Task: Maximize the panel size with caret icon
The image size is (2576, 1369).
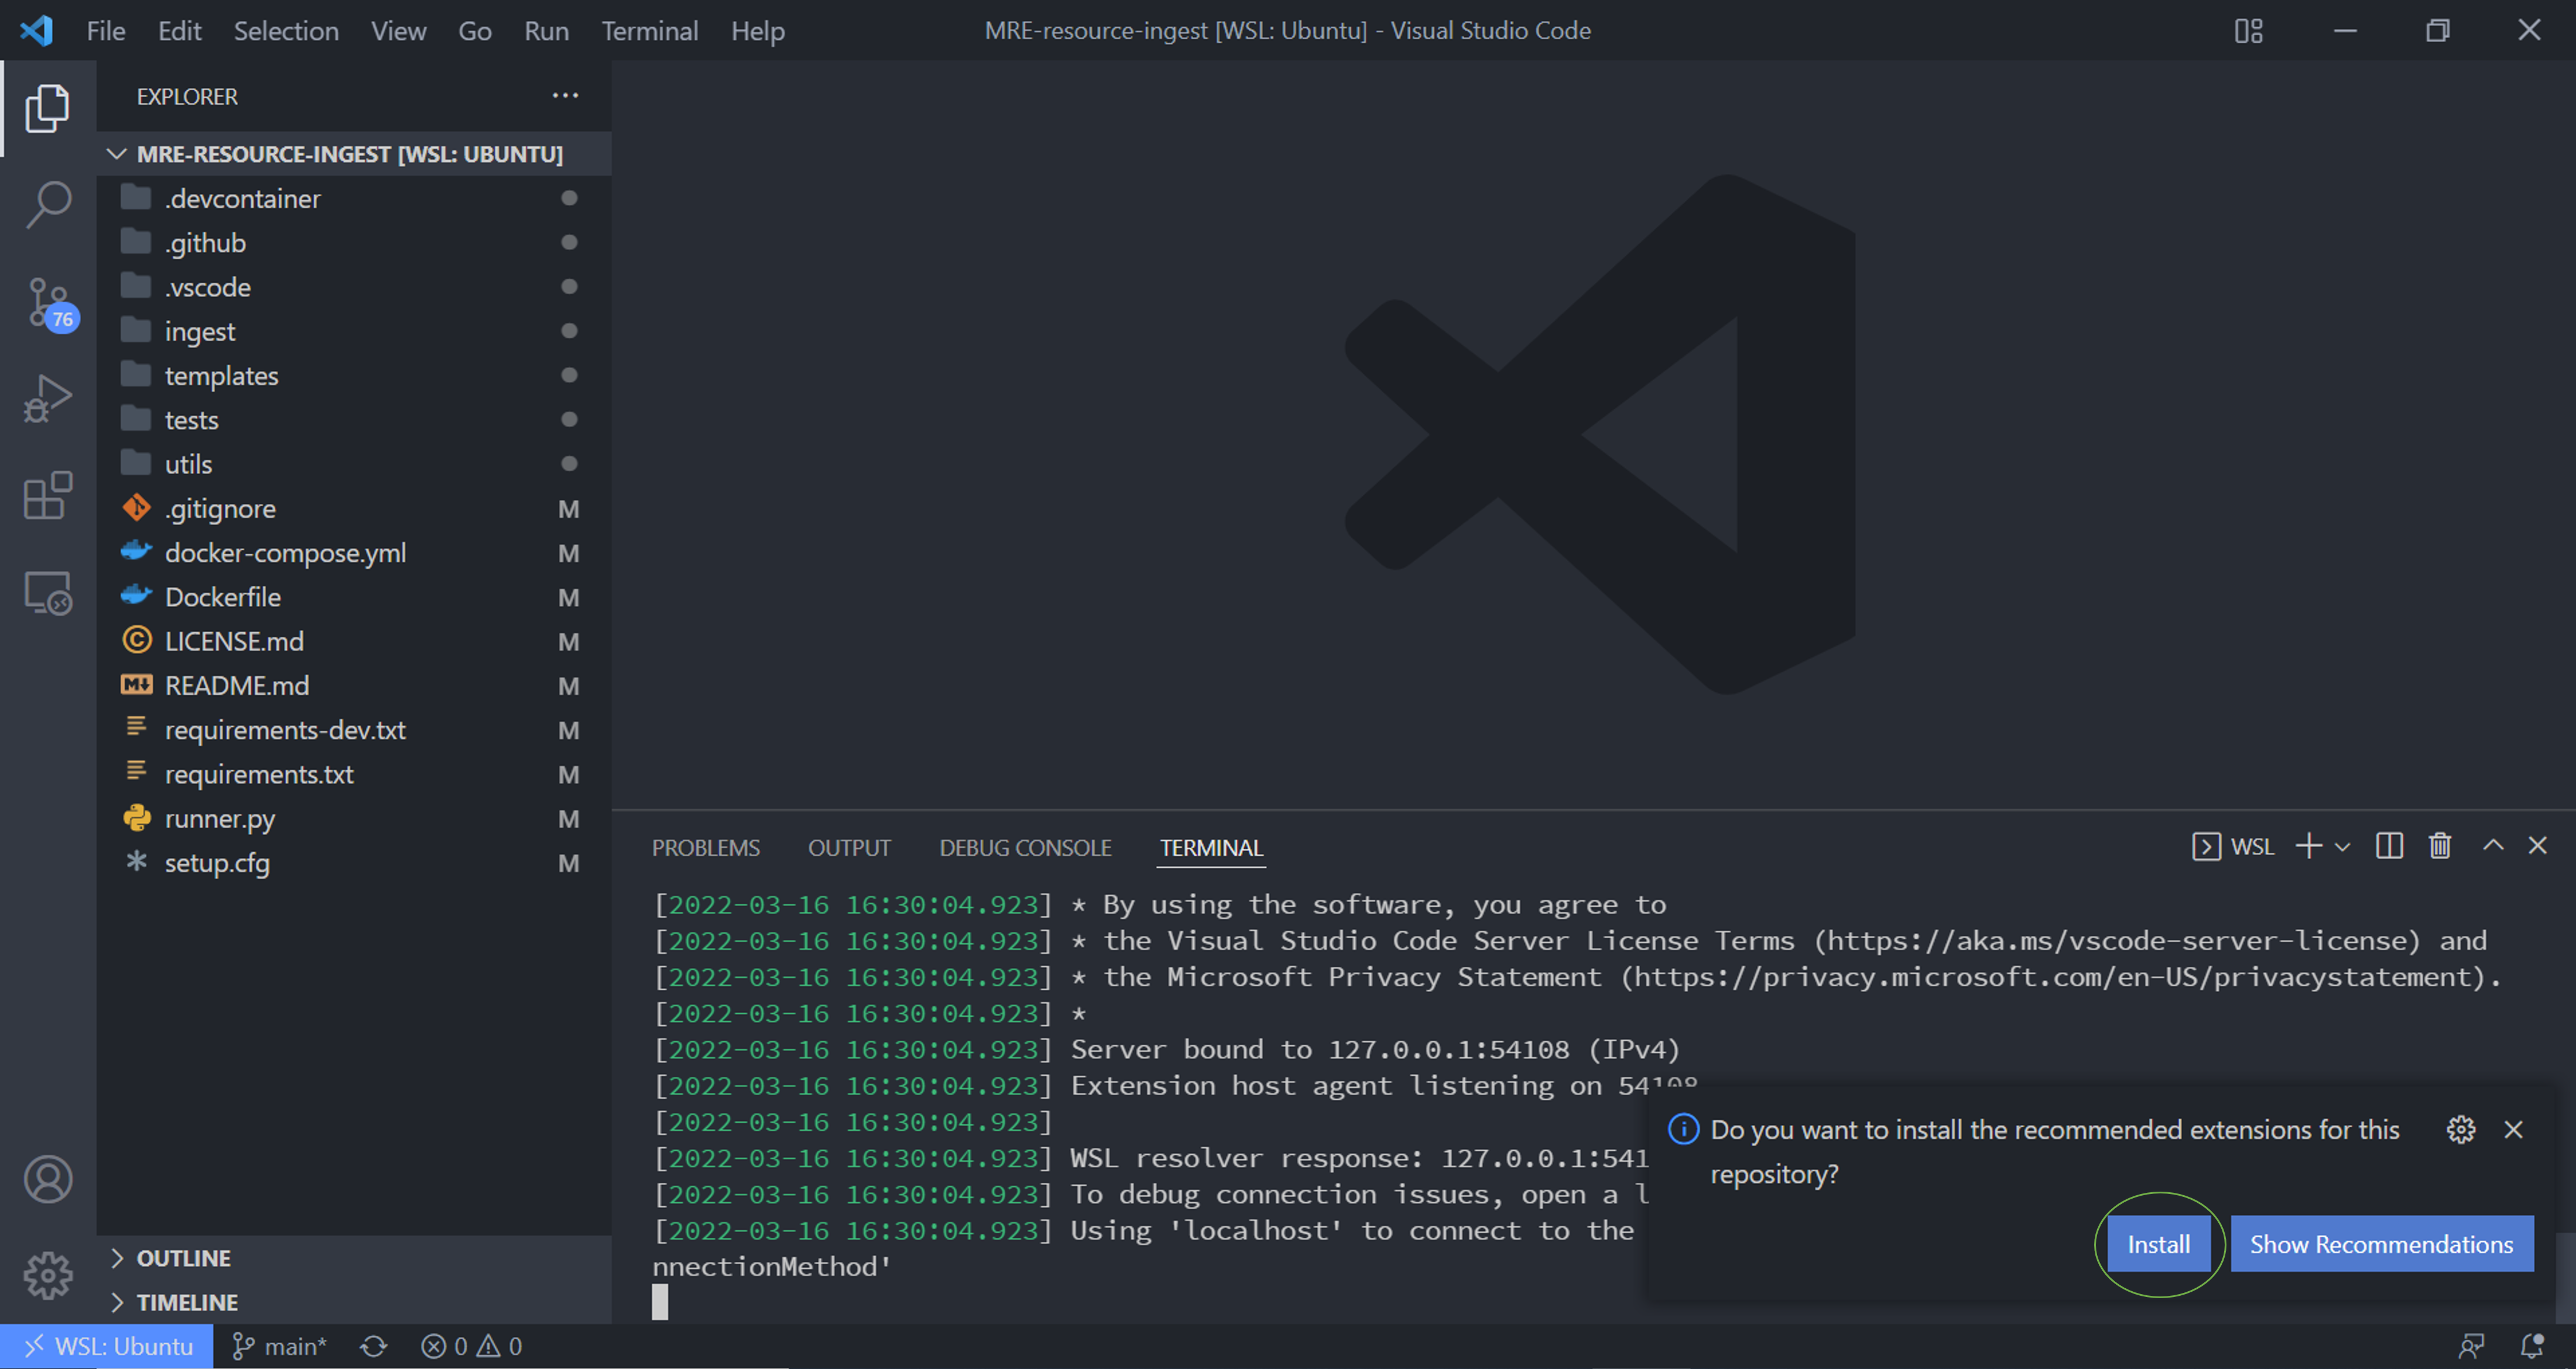Action: 2493,846
